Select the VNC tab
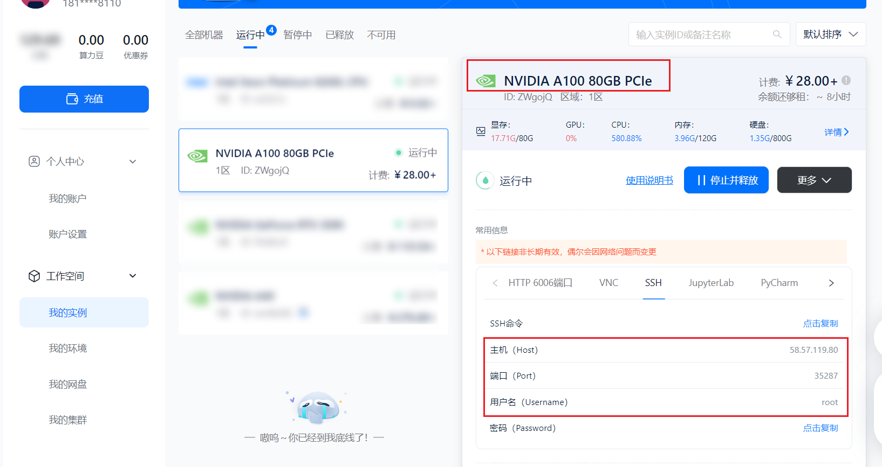The image size is (882, 467). click(608, 283)
